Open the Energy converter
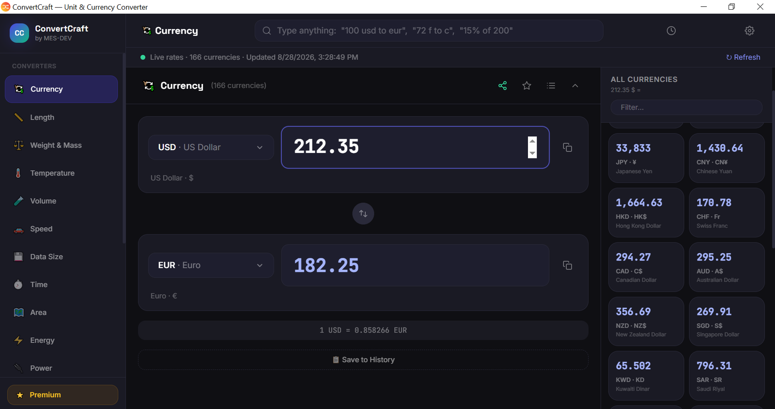The height and width of the screenshot is (409, 775). pyautogui.click(x=62, y=340)
